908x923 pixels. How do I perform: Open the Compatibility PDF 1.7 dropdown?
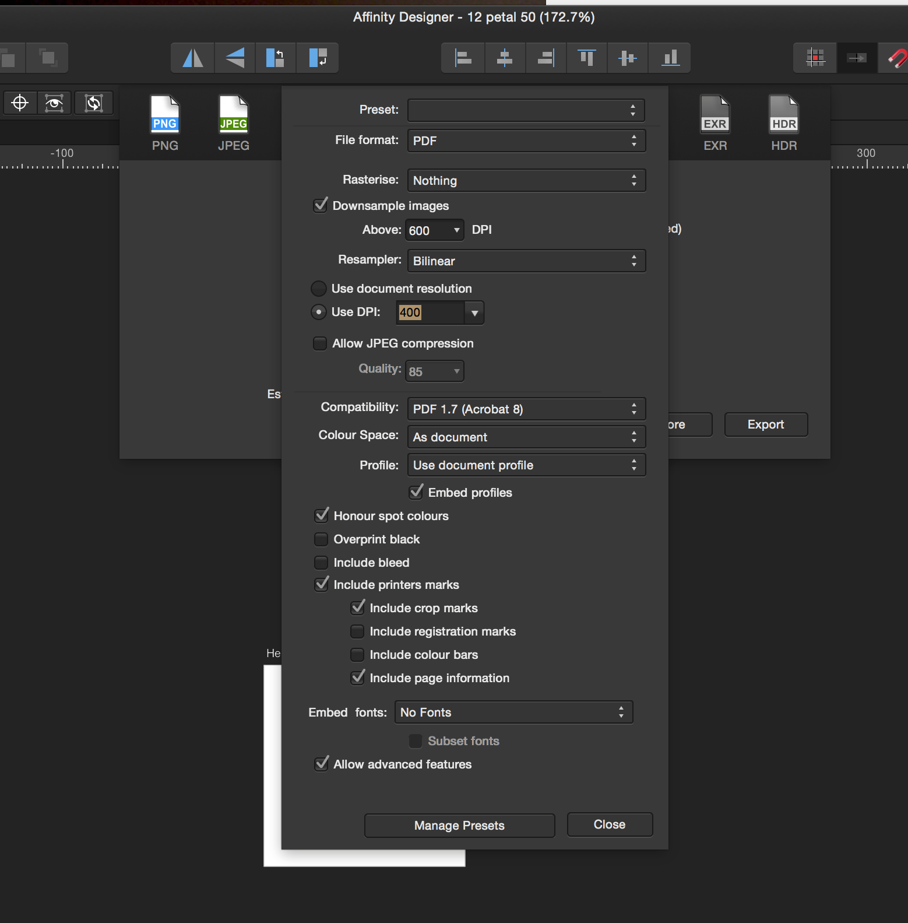526,409
